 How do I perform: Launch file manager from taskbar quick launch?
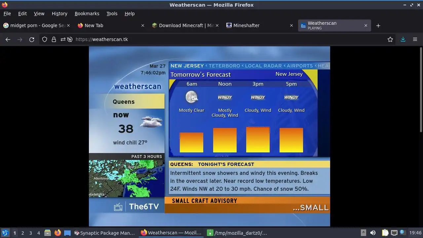pos(47,233)
